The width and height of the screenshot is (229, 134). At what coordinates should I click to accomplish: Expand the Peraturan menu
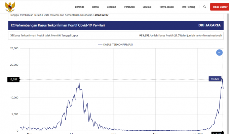pos(129,7)
